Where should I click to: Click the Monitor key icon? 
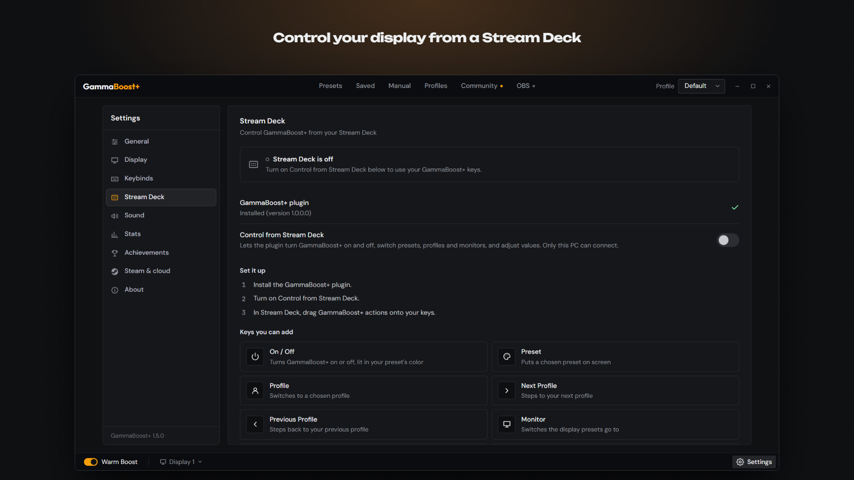coord(507,424)
